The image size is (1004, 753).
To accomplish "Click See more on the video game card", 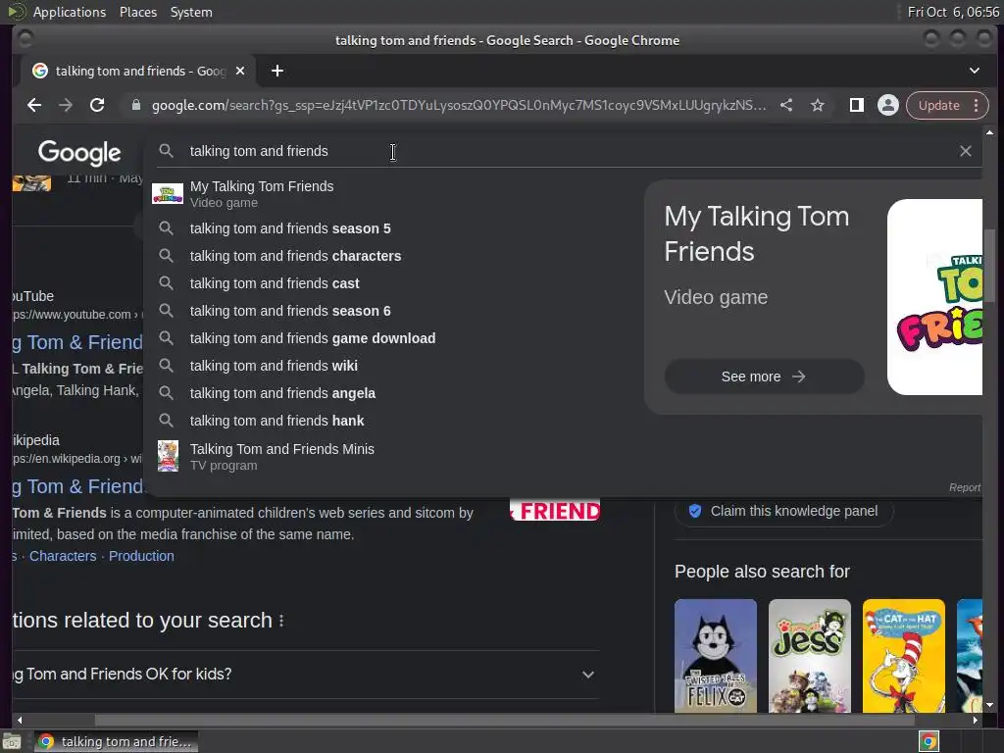I will 764,376.
